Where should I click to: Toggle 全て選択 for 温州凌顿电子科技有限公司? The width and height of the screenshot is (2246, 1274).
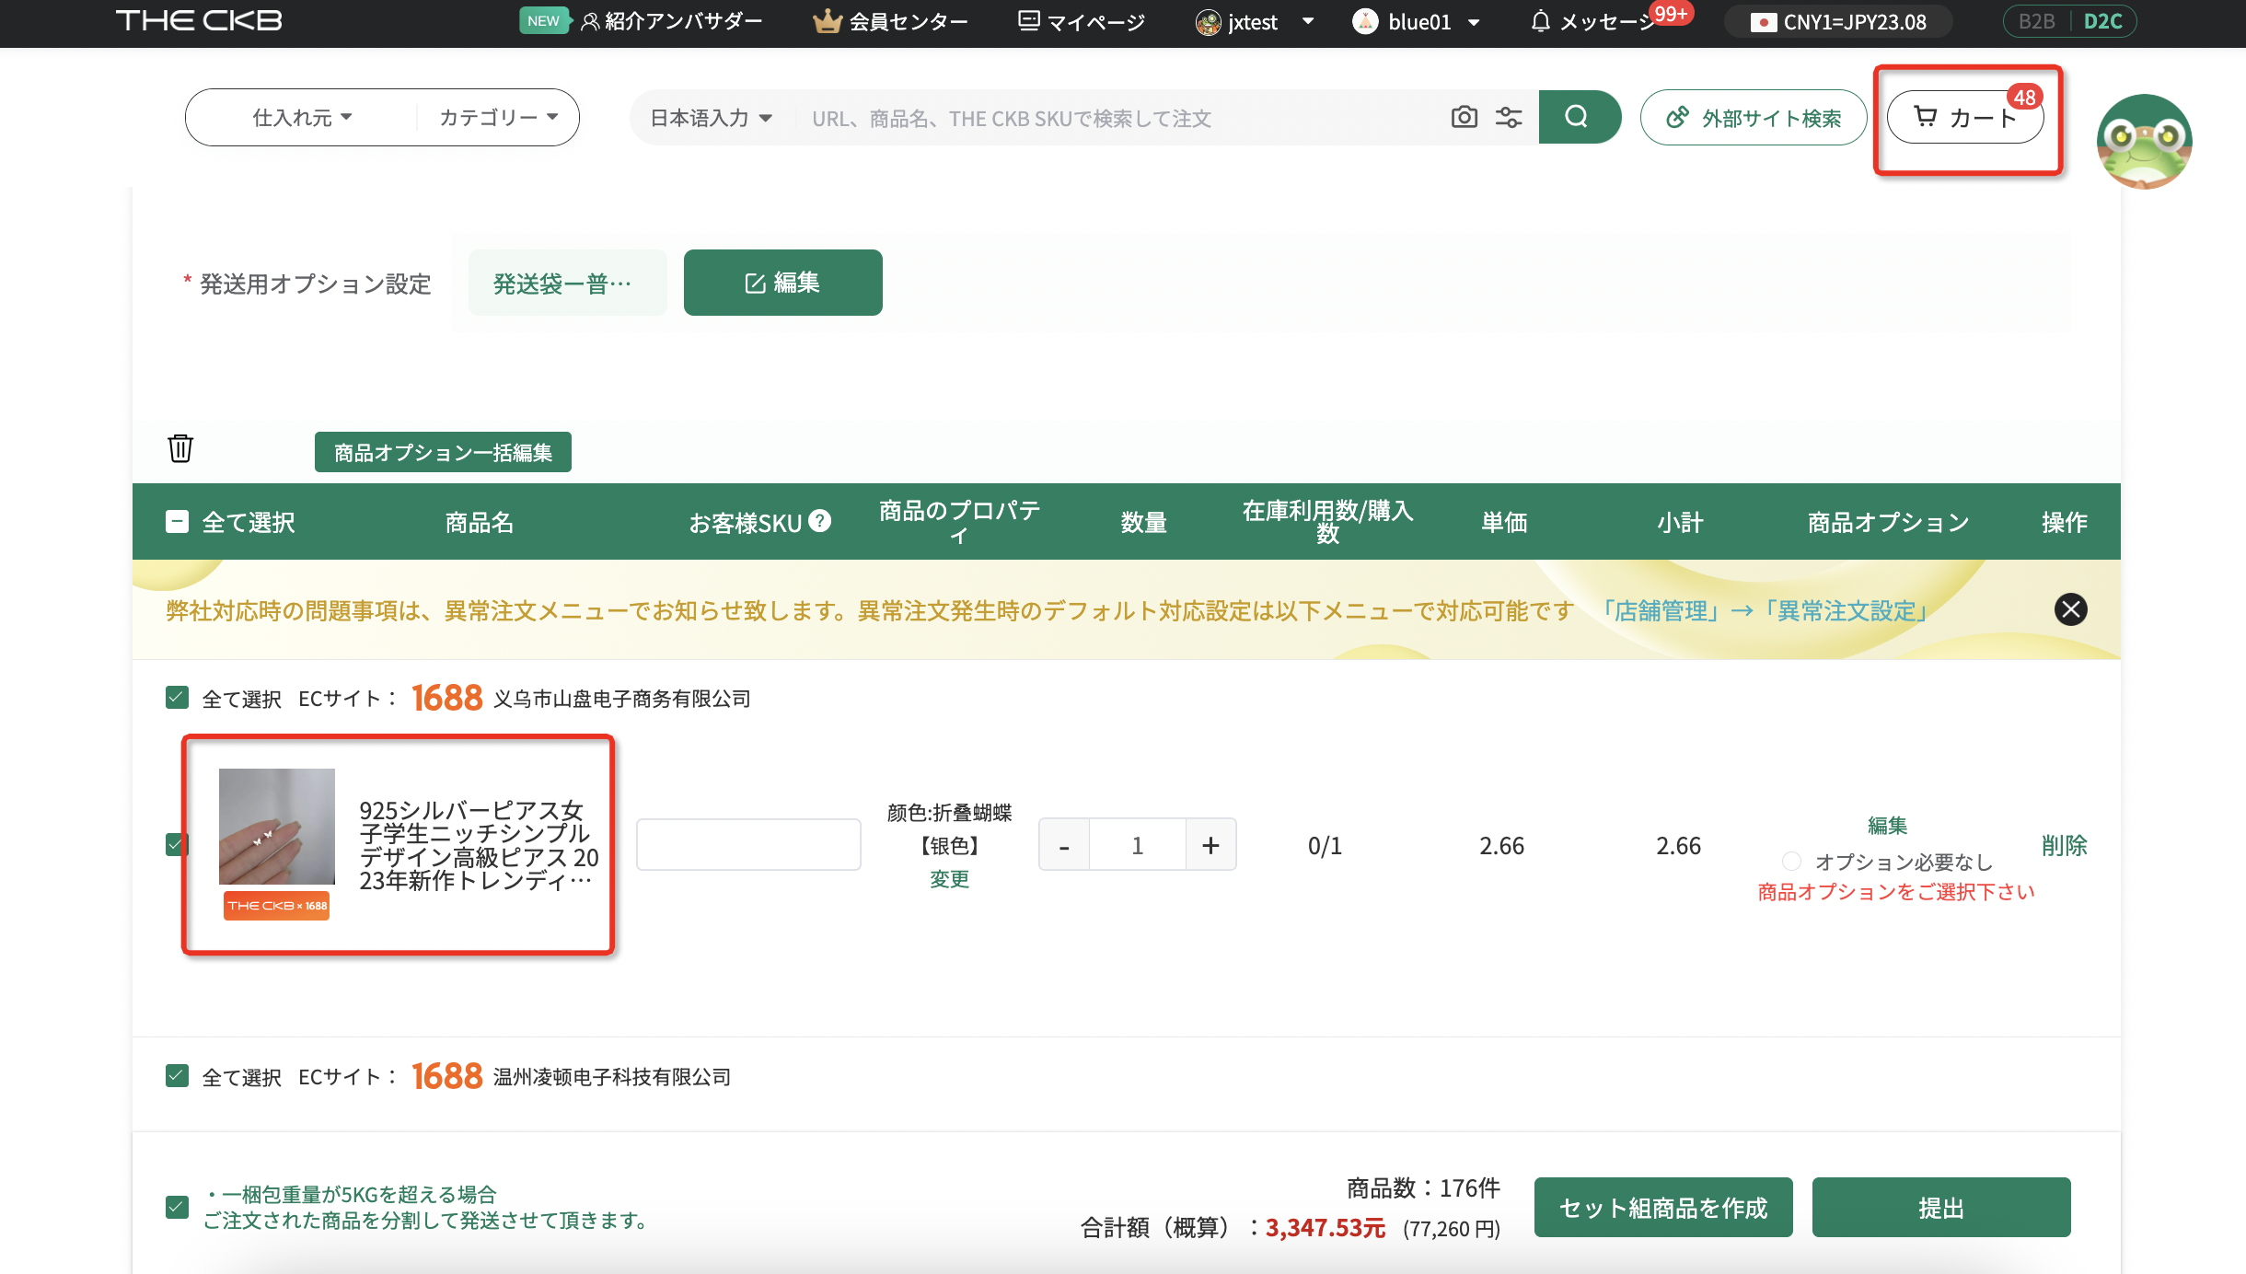pyautogui.click(x=177, y=1076)
